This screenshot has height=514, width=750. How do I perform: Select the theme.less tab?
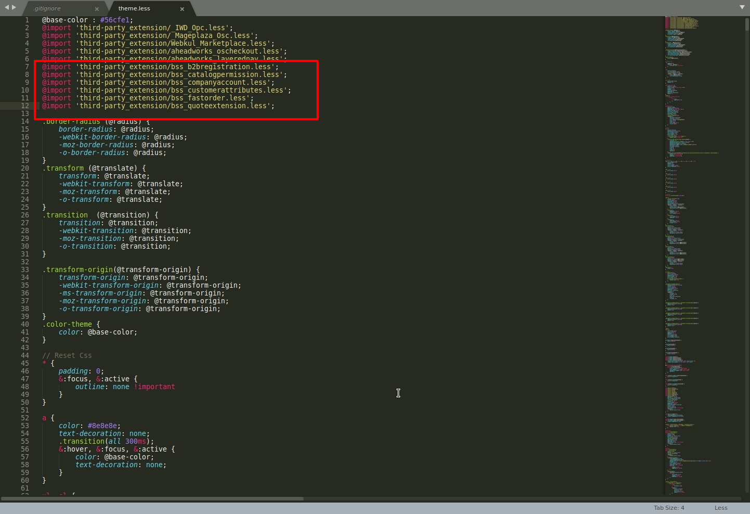coord(134,8)
